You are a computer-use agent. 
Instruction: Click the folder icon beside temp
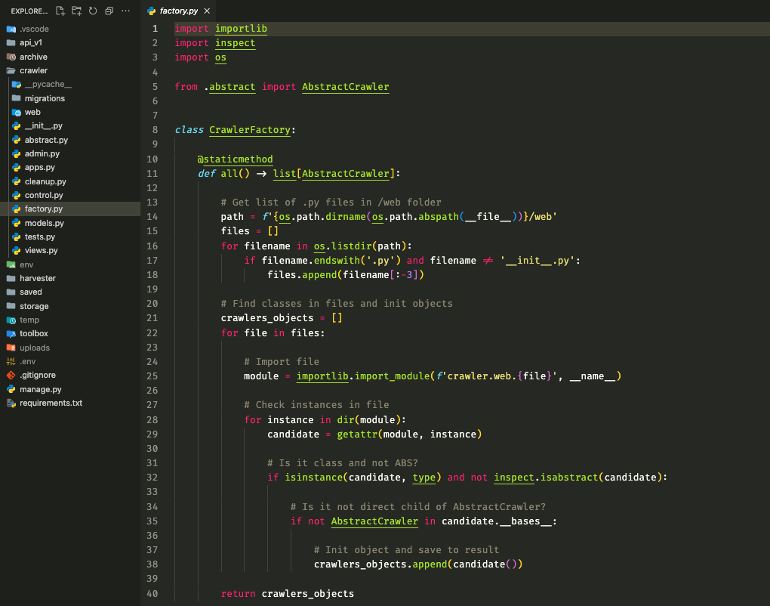pos(11,320)
